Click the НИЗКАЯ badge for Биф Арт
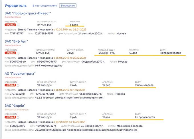The width and height of the screenshot is (194, 139). tap(10, 53)
